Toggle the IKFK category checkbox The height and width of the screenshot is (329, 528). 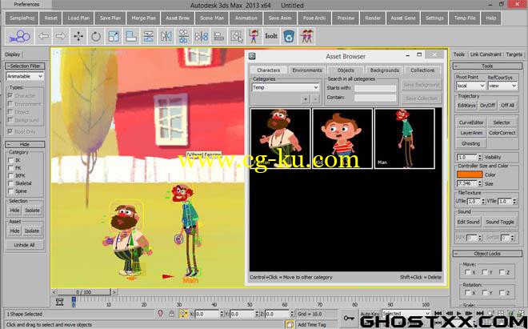[x=10, y=175]
